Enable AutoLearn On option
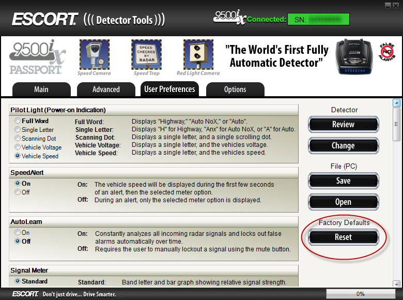403x300 pixels. pyautogui.click(x=18, y=233)
